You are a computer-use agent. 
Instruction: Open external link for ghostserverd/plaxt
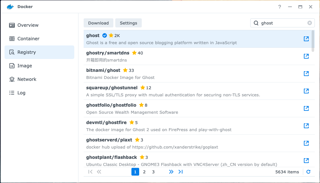click(x=306, y=143)
